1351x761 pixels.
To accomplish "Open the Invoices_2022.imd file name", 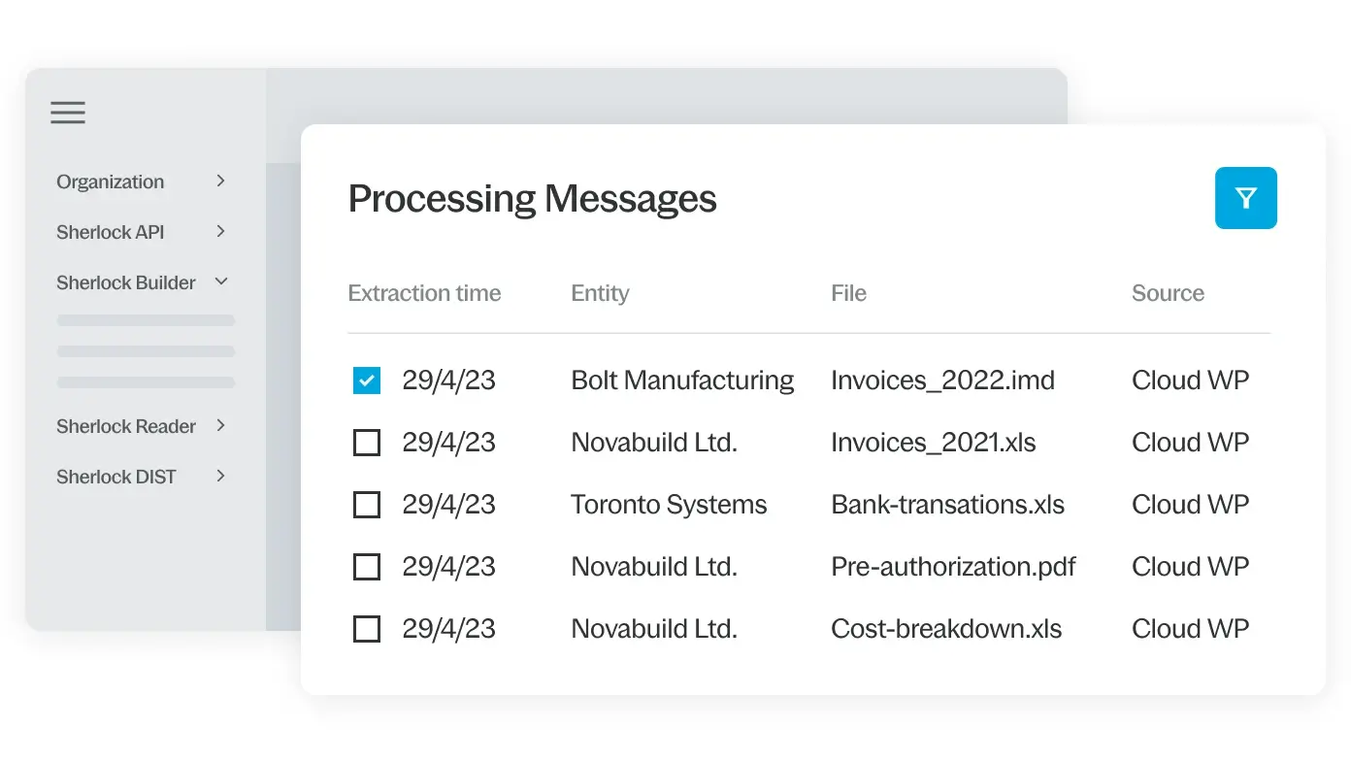I will coord(942,380).
